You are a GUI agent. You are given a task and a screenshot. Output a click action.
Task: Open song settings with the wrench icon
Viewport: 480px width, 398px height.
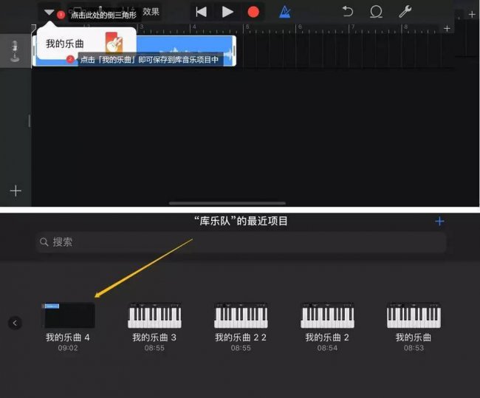(x=405, y=12)
